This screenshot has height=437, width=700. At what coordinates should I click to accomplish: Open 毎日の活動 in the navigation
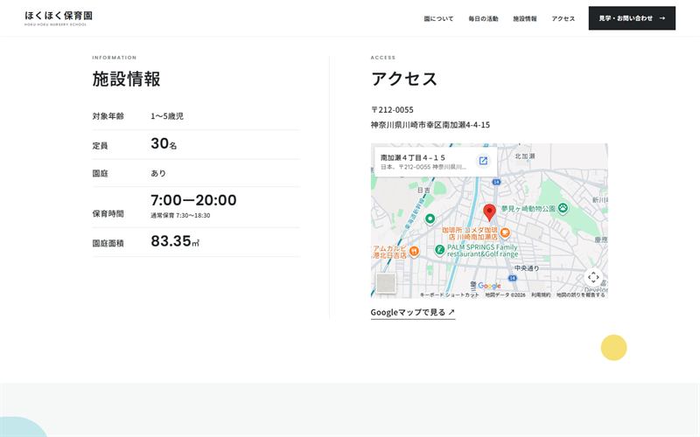pyautogui.click(x=483, y=18)
